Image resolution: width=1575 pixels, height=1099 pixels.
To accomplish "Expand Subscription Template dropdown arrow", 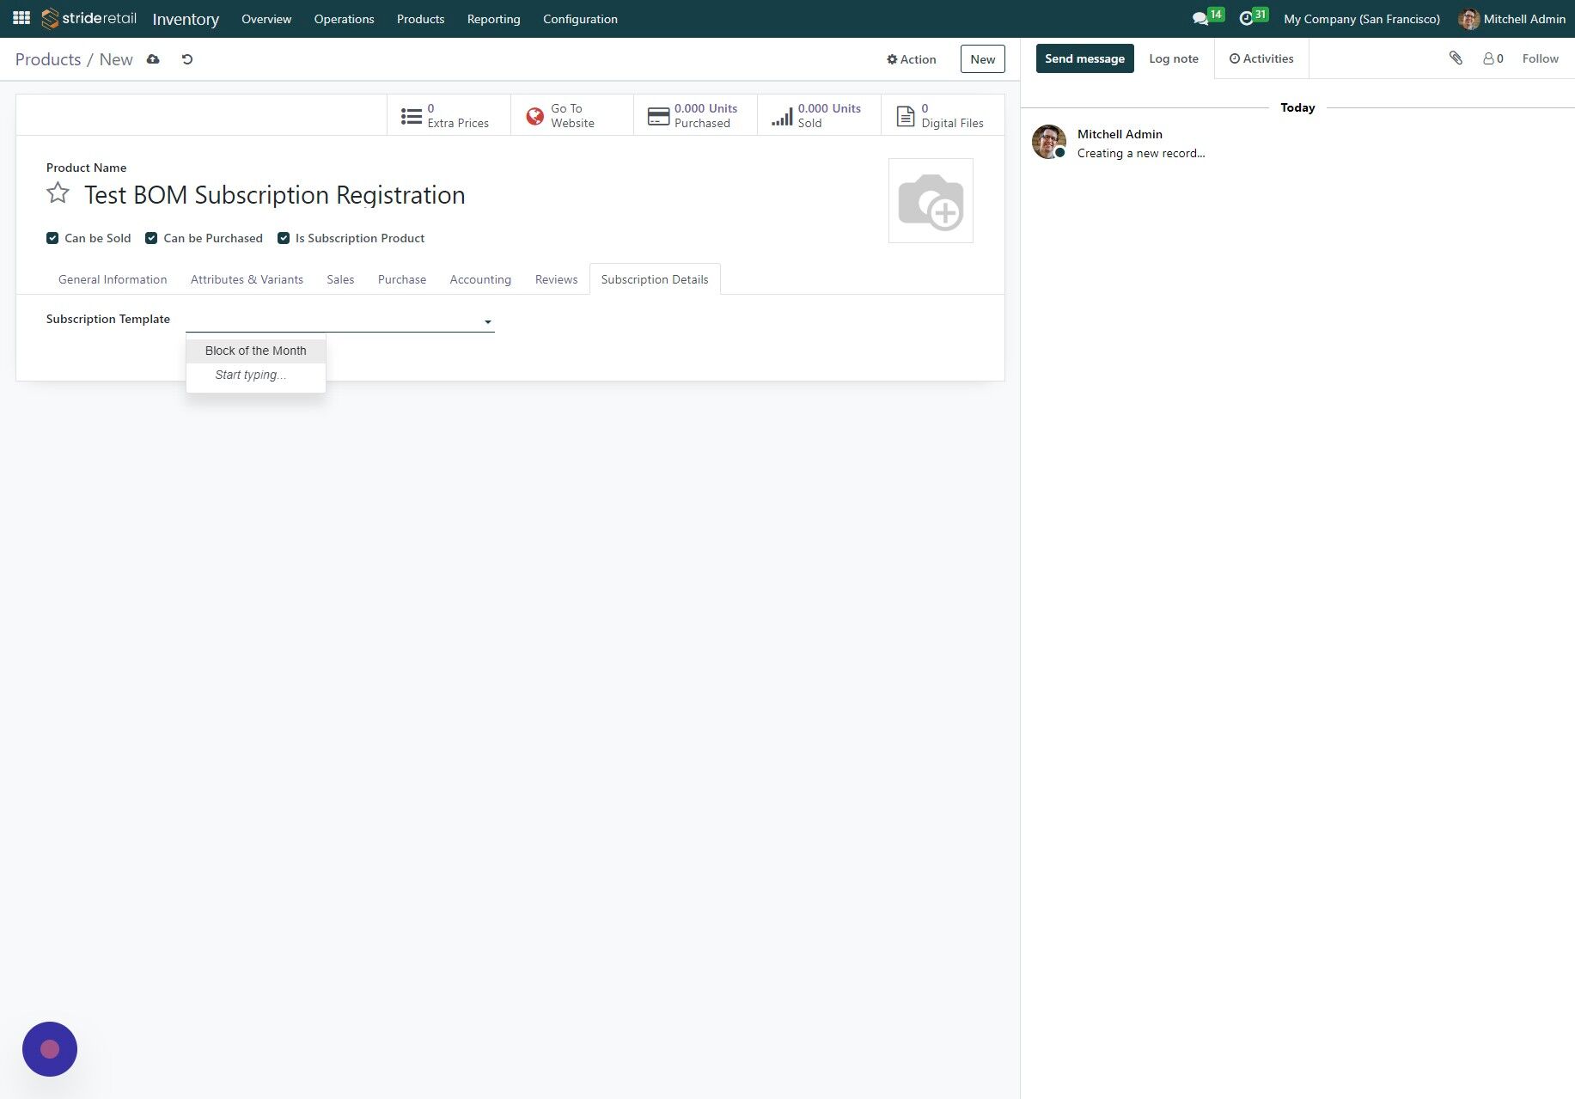I will [487, 321].
